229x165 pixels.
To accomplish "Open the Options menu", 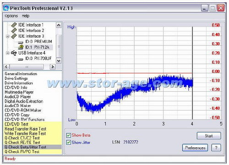I will pyautogui.click(x=11, y=16).
